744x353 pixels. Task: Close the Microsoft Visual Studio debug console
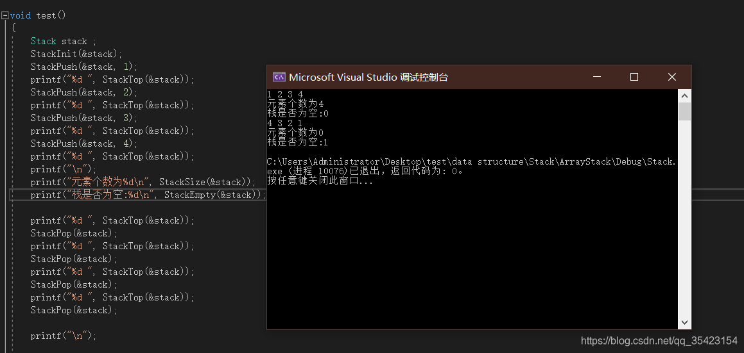point(672,78)
